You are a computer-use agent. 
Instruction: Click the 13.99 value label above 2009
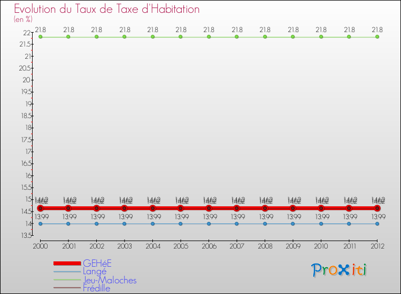(x=294, y=217)
